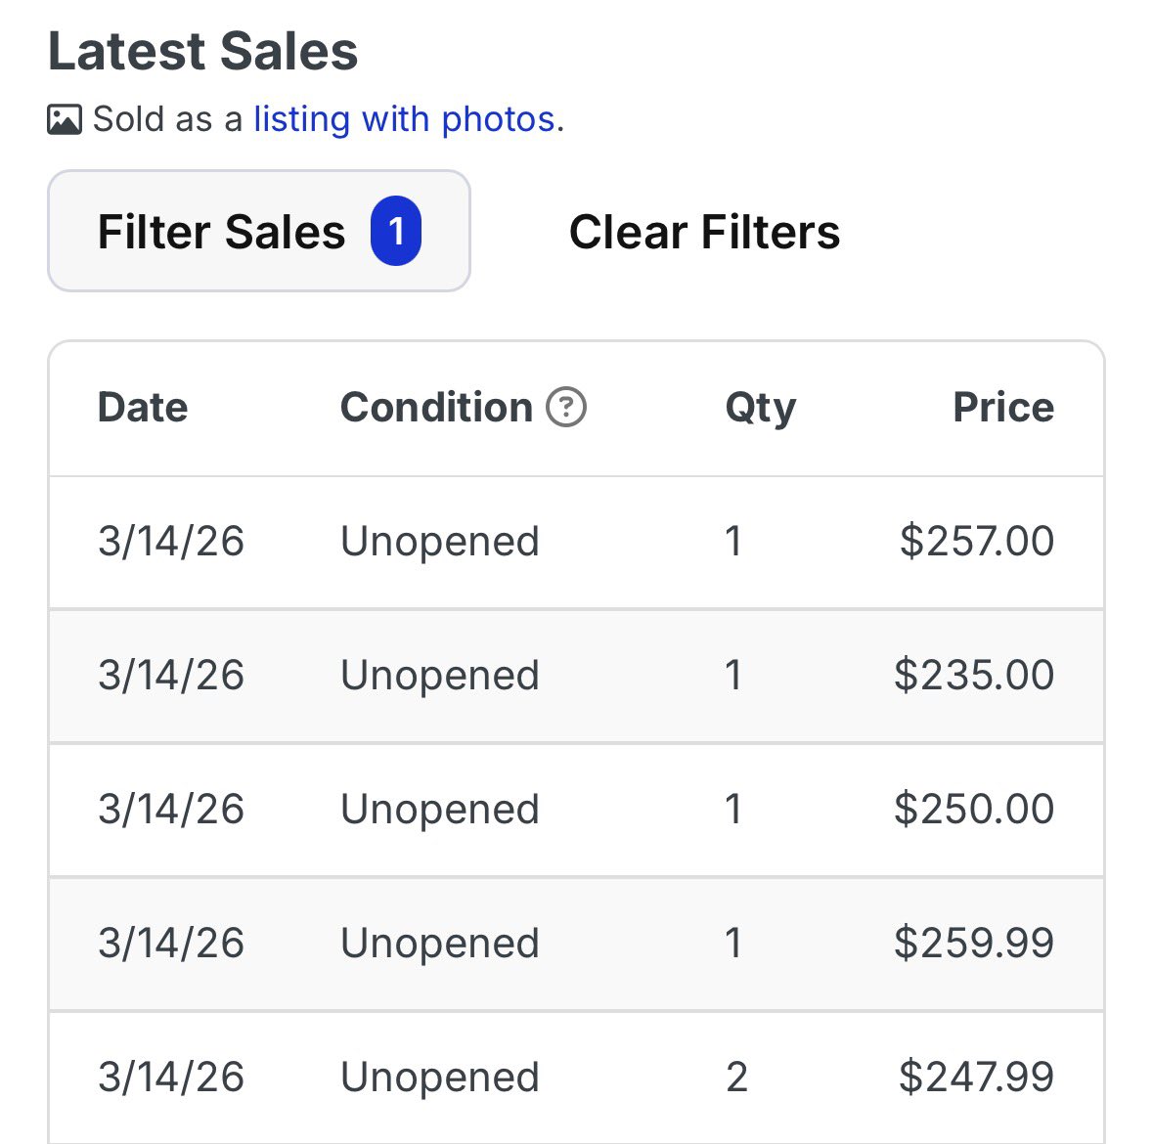Open the "listing with photos" link
The width and height of the screenshot is (1153, 1144).
coord(404,119)
